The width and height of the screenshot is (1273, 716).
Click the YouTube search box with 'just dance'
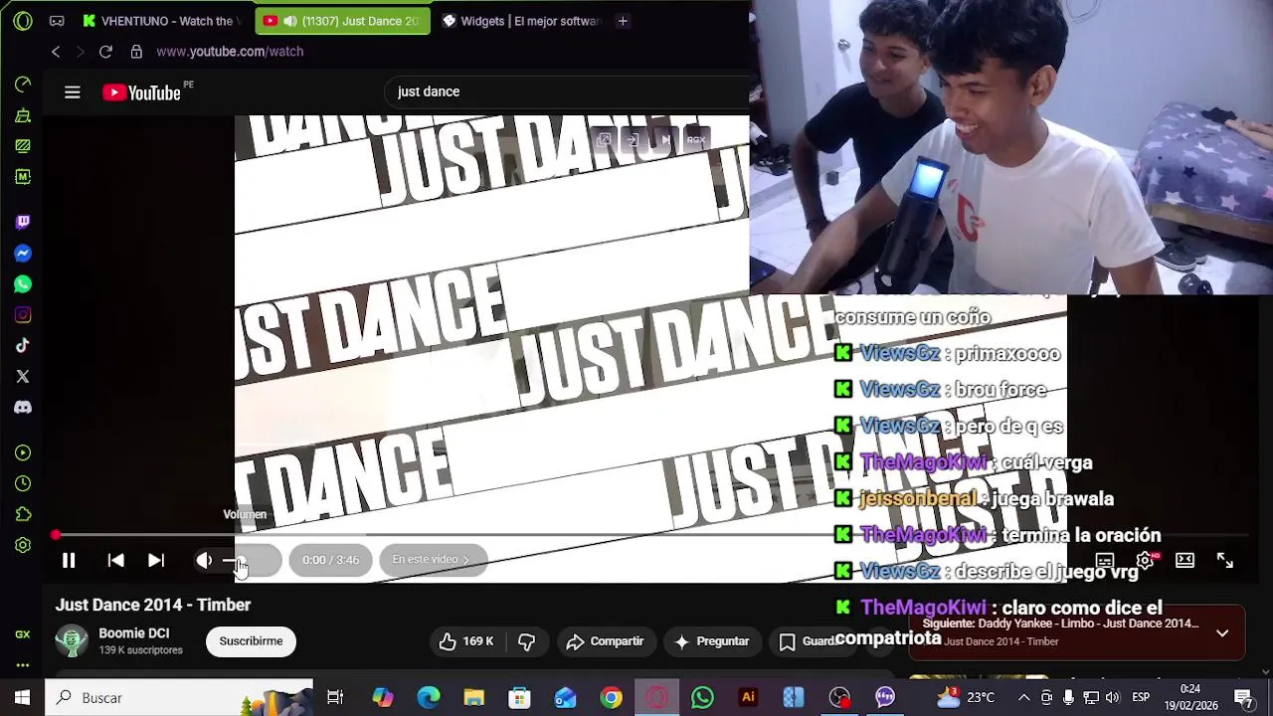click(x=567, y=91)
